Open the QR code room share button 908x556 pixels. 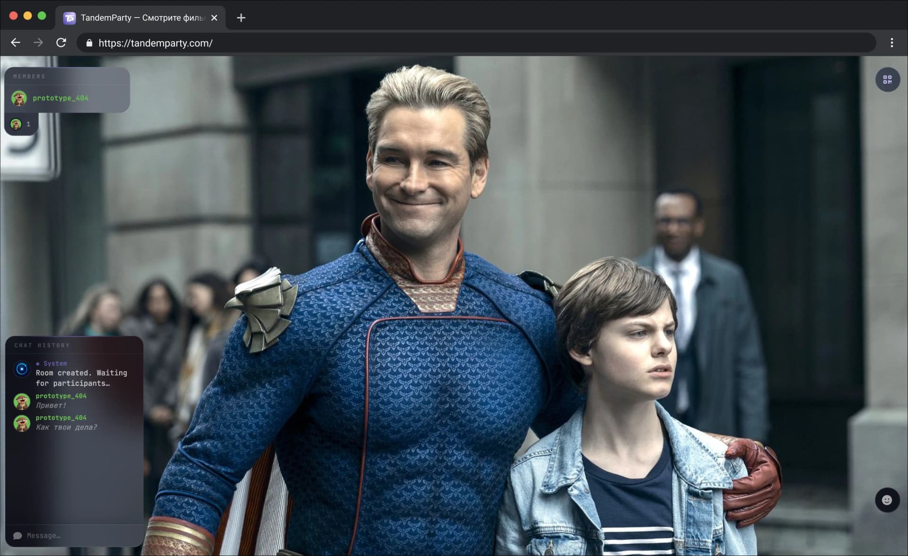pos(887,79)
